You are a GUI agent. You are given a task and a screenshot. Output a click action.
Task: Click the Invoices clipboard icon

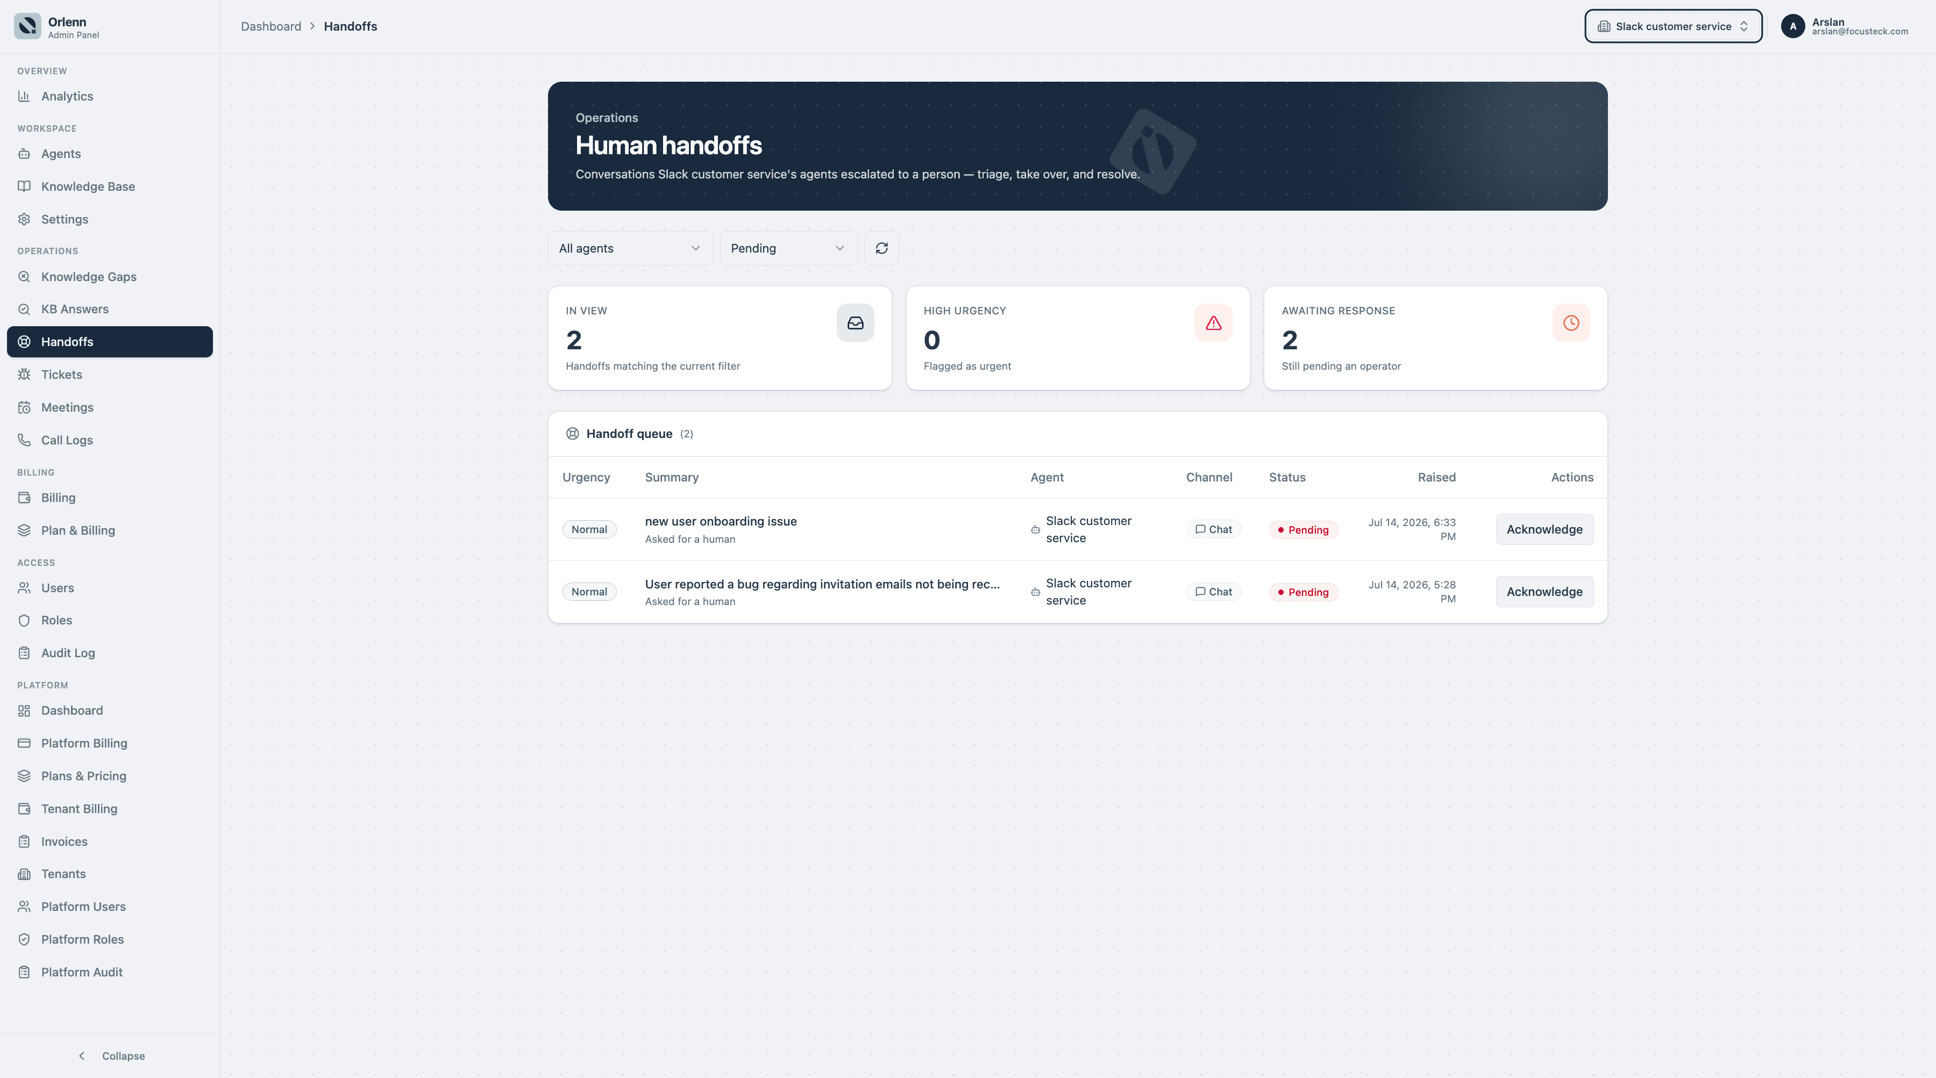(x=24, y=842)
